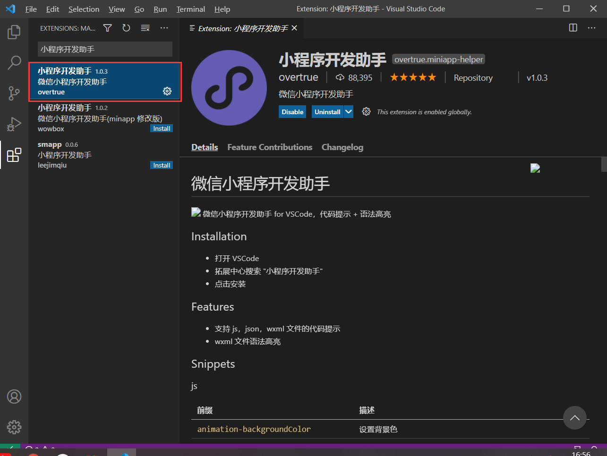Image resolution: width=607 pixels, height=456 pixels.
Task: Select the smapp 0.0.6 extension row
Action: pos(105,155)
